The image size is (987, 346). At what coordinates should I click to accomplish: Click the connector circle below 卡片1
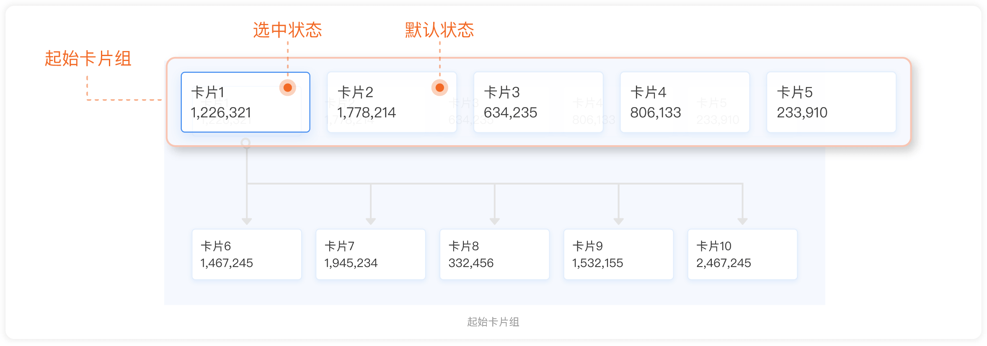246,143
